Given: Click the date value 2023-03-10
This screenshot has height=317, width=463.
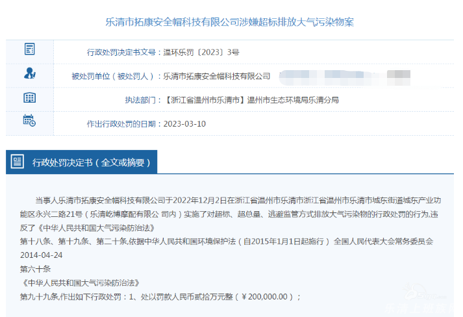Looking at the screenshot, I should (184, 124).
